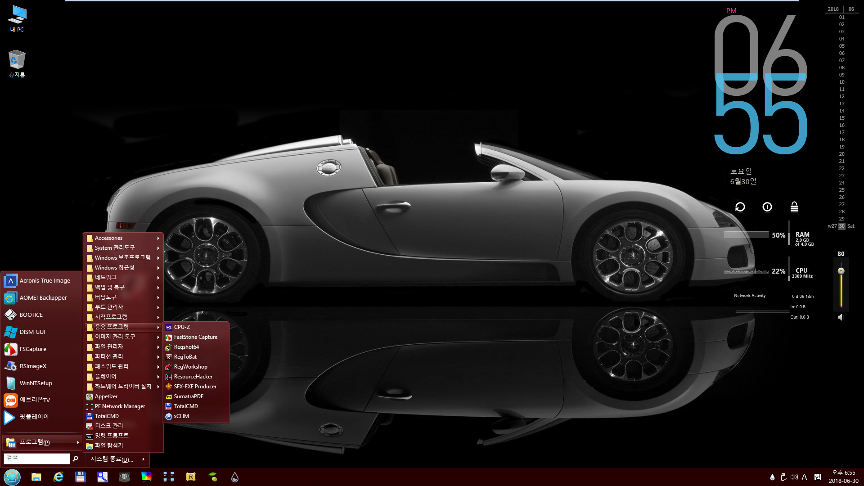Expand 부트 관리자 folder
Screen dimensions: 864x486
123,307
